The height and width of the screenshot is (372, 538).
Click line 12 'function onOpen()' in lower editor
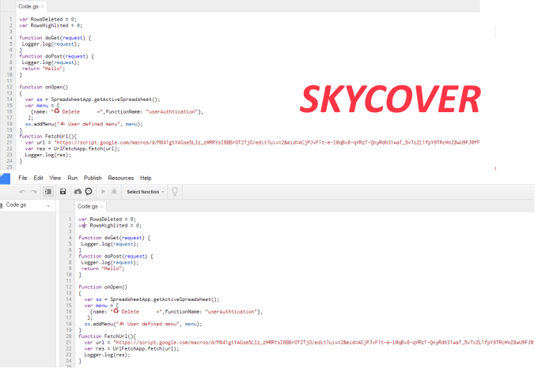[103, 287]
